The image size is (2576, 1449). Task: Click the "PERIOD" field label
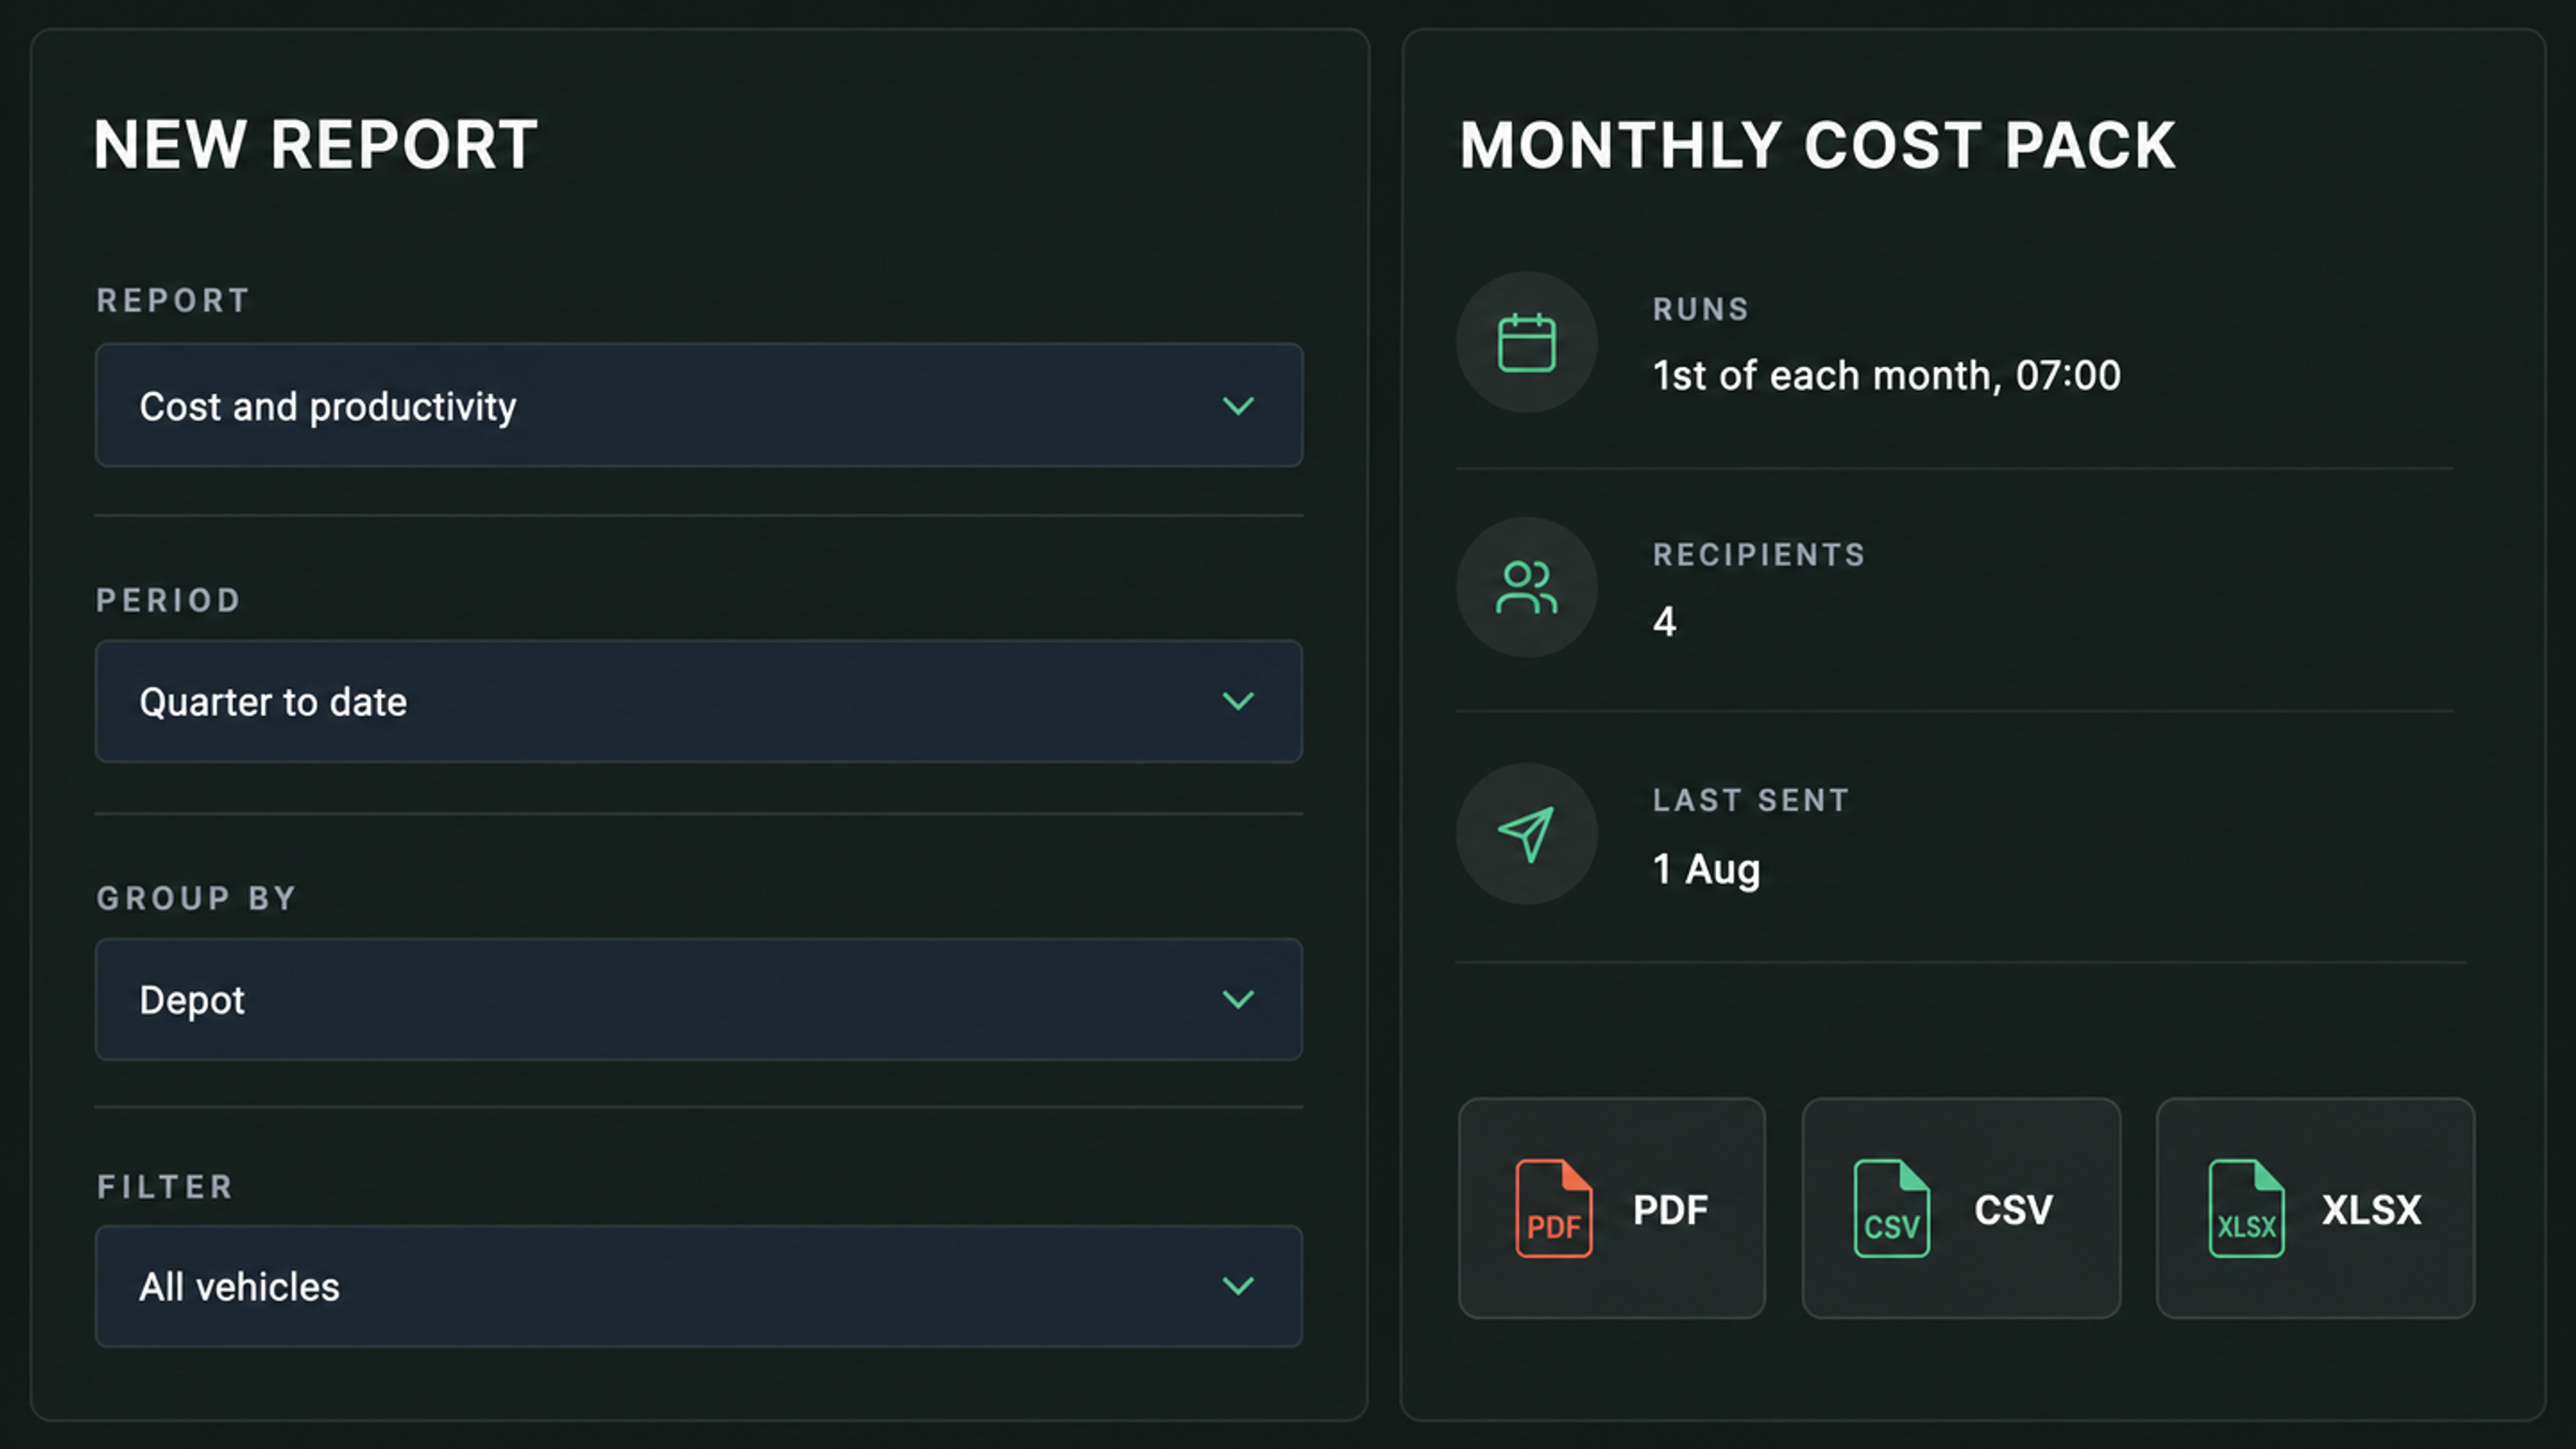[x=169, y=600]
